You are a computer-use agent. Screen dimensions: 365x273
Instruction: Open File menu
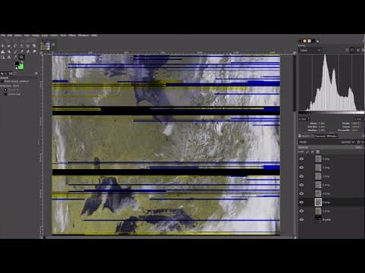pyautogui.click(x=3, y=35)
